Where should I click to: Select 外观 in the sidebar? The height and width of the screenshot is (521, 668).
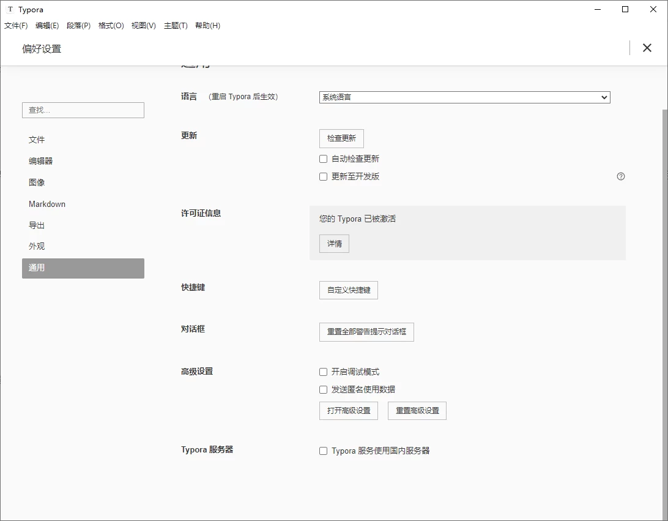pyautogui.click(x=37, y=246)
